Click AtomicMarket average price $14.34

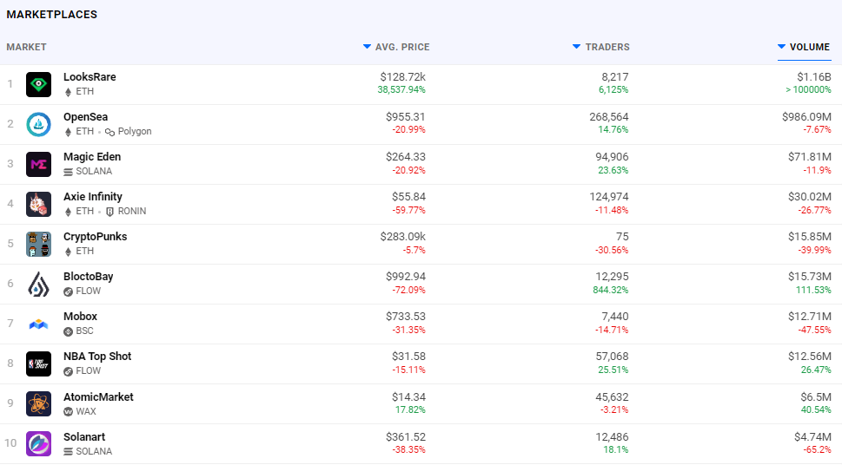click(x=408, y=396)
